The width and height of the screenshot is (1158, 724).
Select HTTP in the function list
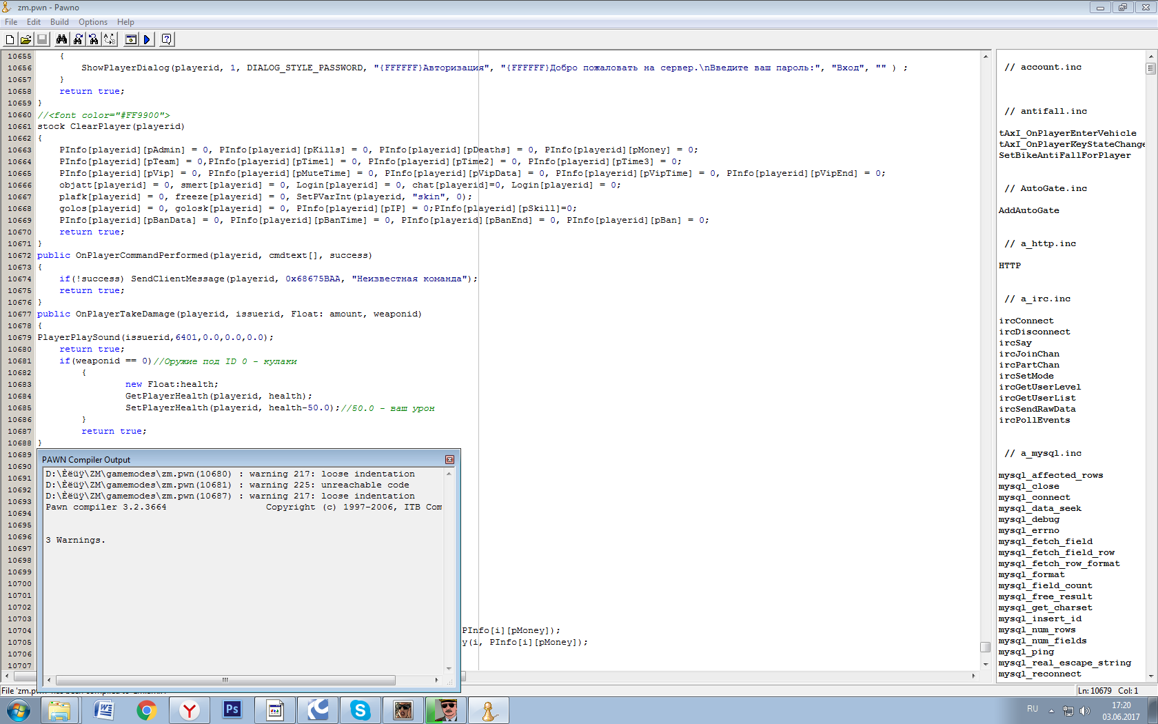(1009, 265)
